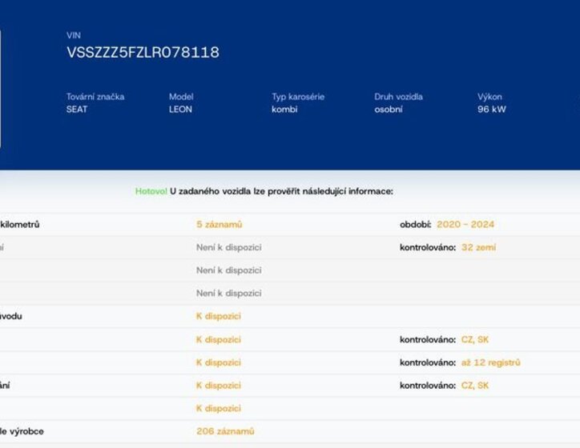Select the LEON model value
The height and width of the screenshot is (448, 580).
[180, 110]
